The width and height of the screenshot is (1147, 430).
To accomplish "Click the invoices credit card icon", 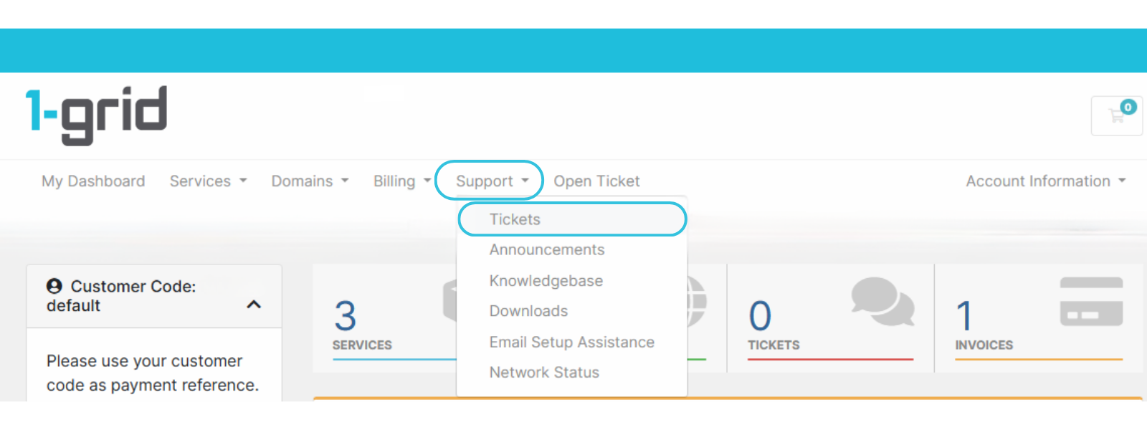I will [1091, 302].
